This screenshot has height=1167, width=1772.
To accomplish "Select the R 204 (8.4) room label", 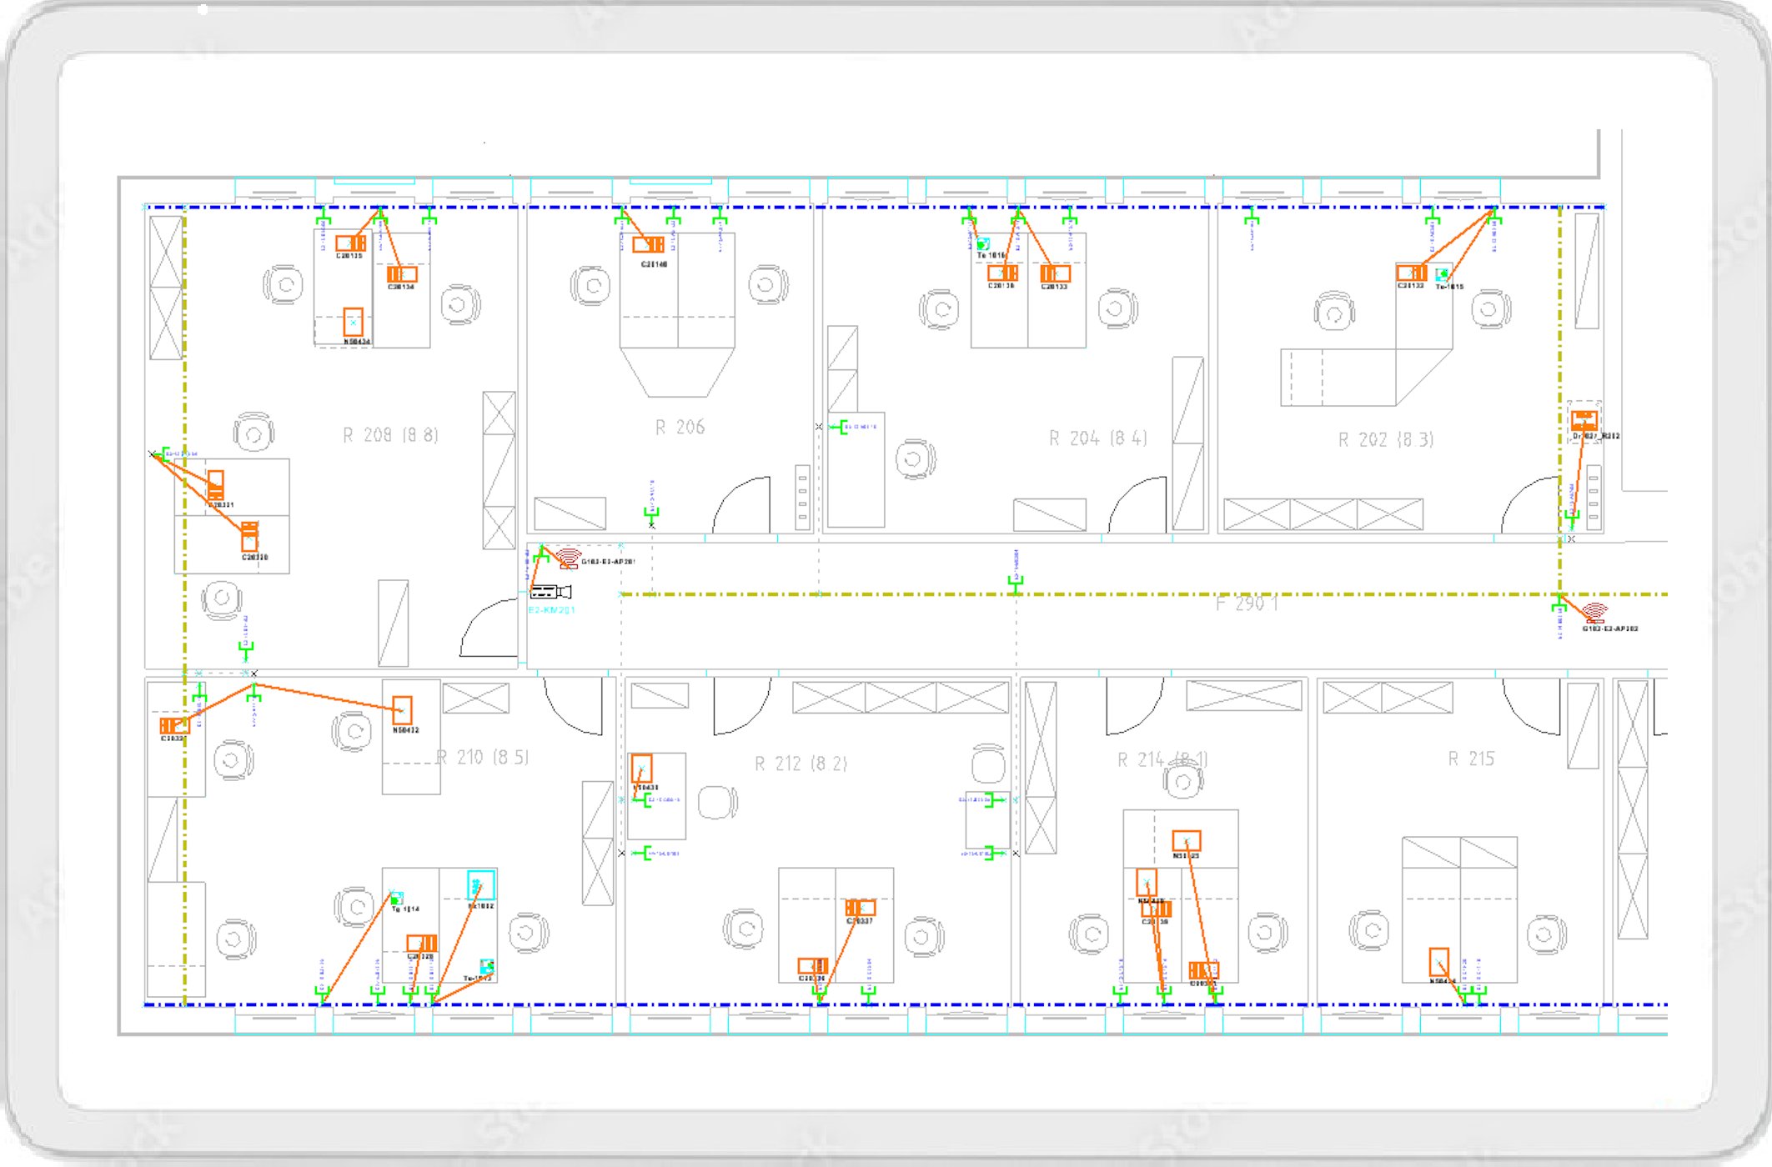I will [1097, 438].
